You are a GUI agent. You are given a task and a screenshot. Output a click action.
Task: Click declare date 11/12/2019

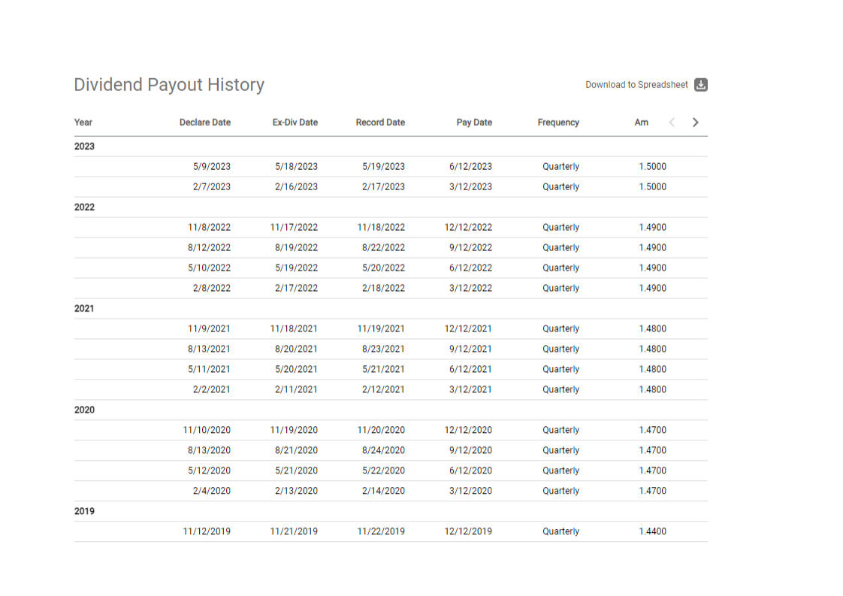pos(207,531)
